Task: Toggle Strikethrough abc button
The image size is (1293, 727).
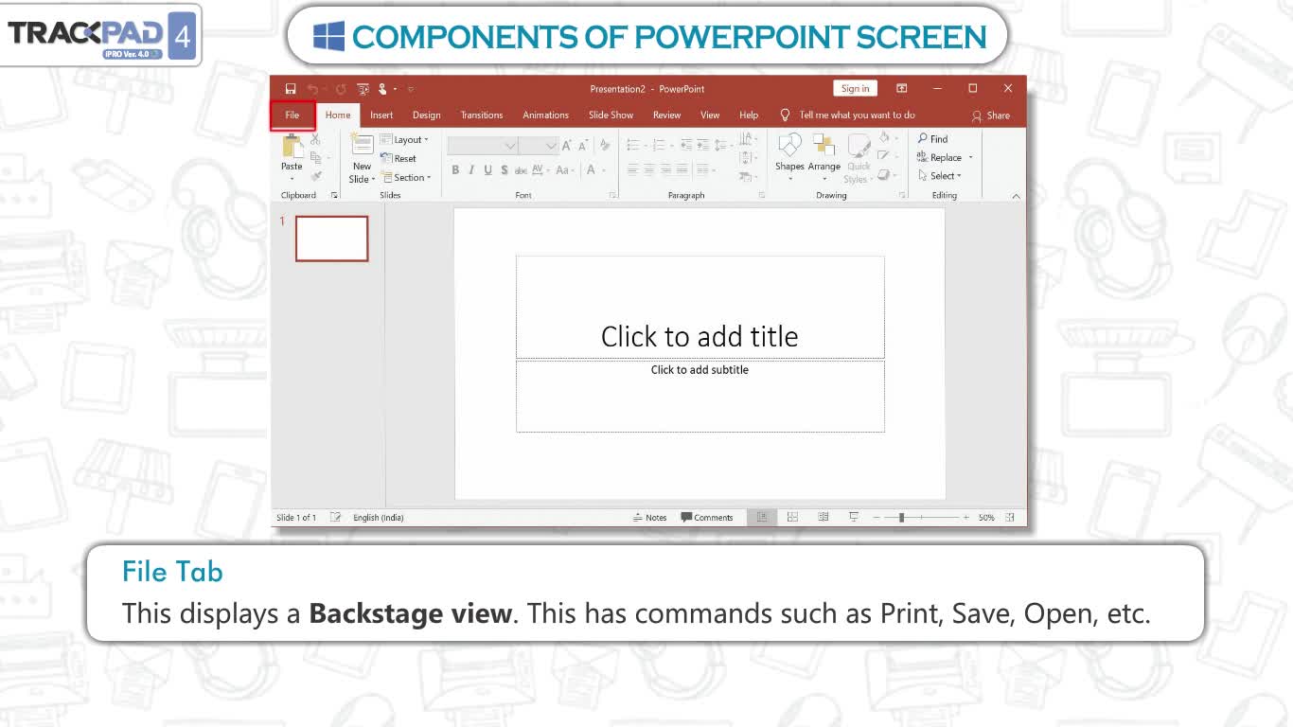Action: coord(521,170)
